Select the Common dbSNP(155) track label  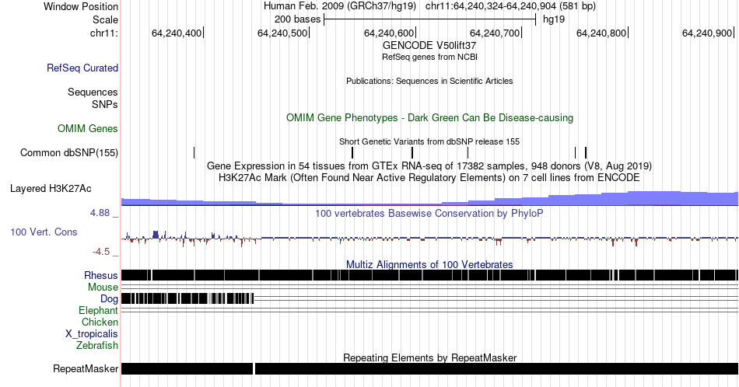pyautogui.click(x=69, y=152)
